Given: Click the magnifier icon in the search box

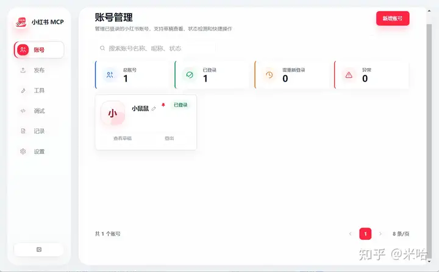Looking at the screenshot, I should pyautogui.click(x=102, y=48).
